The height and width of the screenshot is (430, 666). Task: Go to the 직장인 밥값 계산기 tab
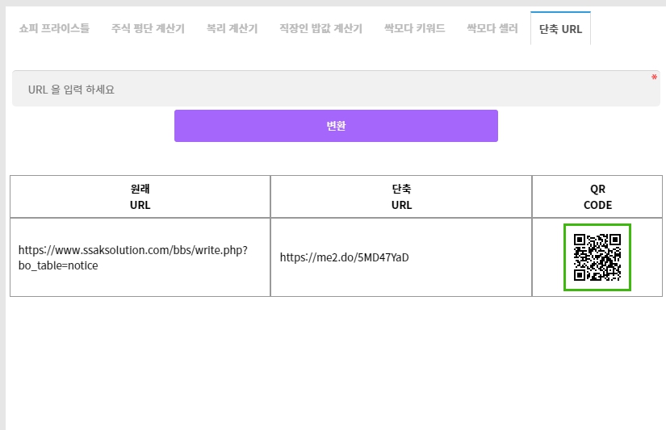320,28
